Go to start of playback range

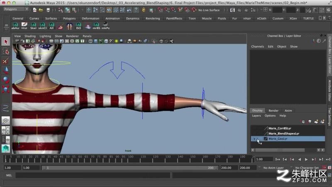pos(278,160)
